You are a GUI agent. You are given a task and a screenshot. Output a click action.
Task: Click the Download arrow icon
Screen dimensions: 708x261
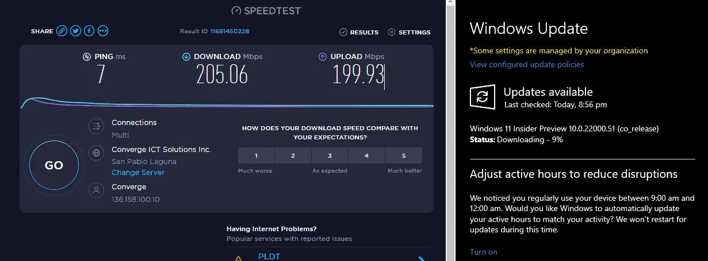186,57
